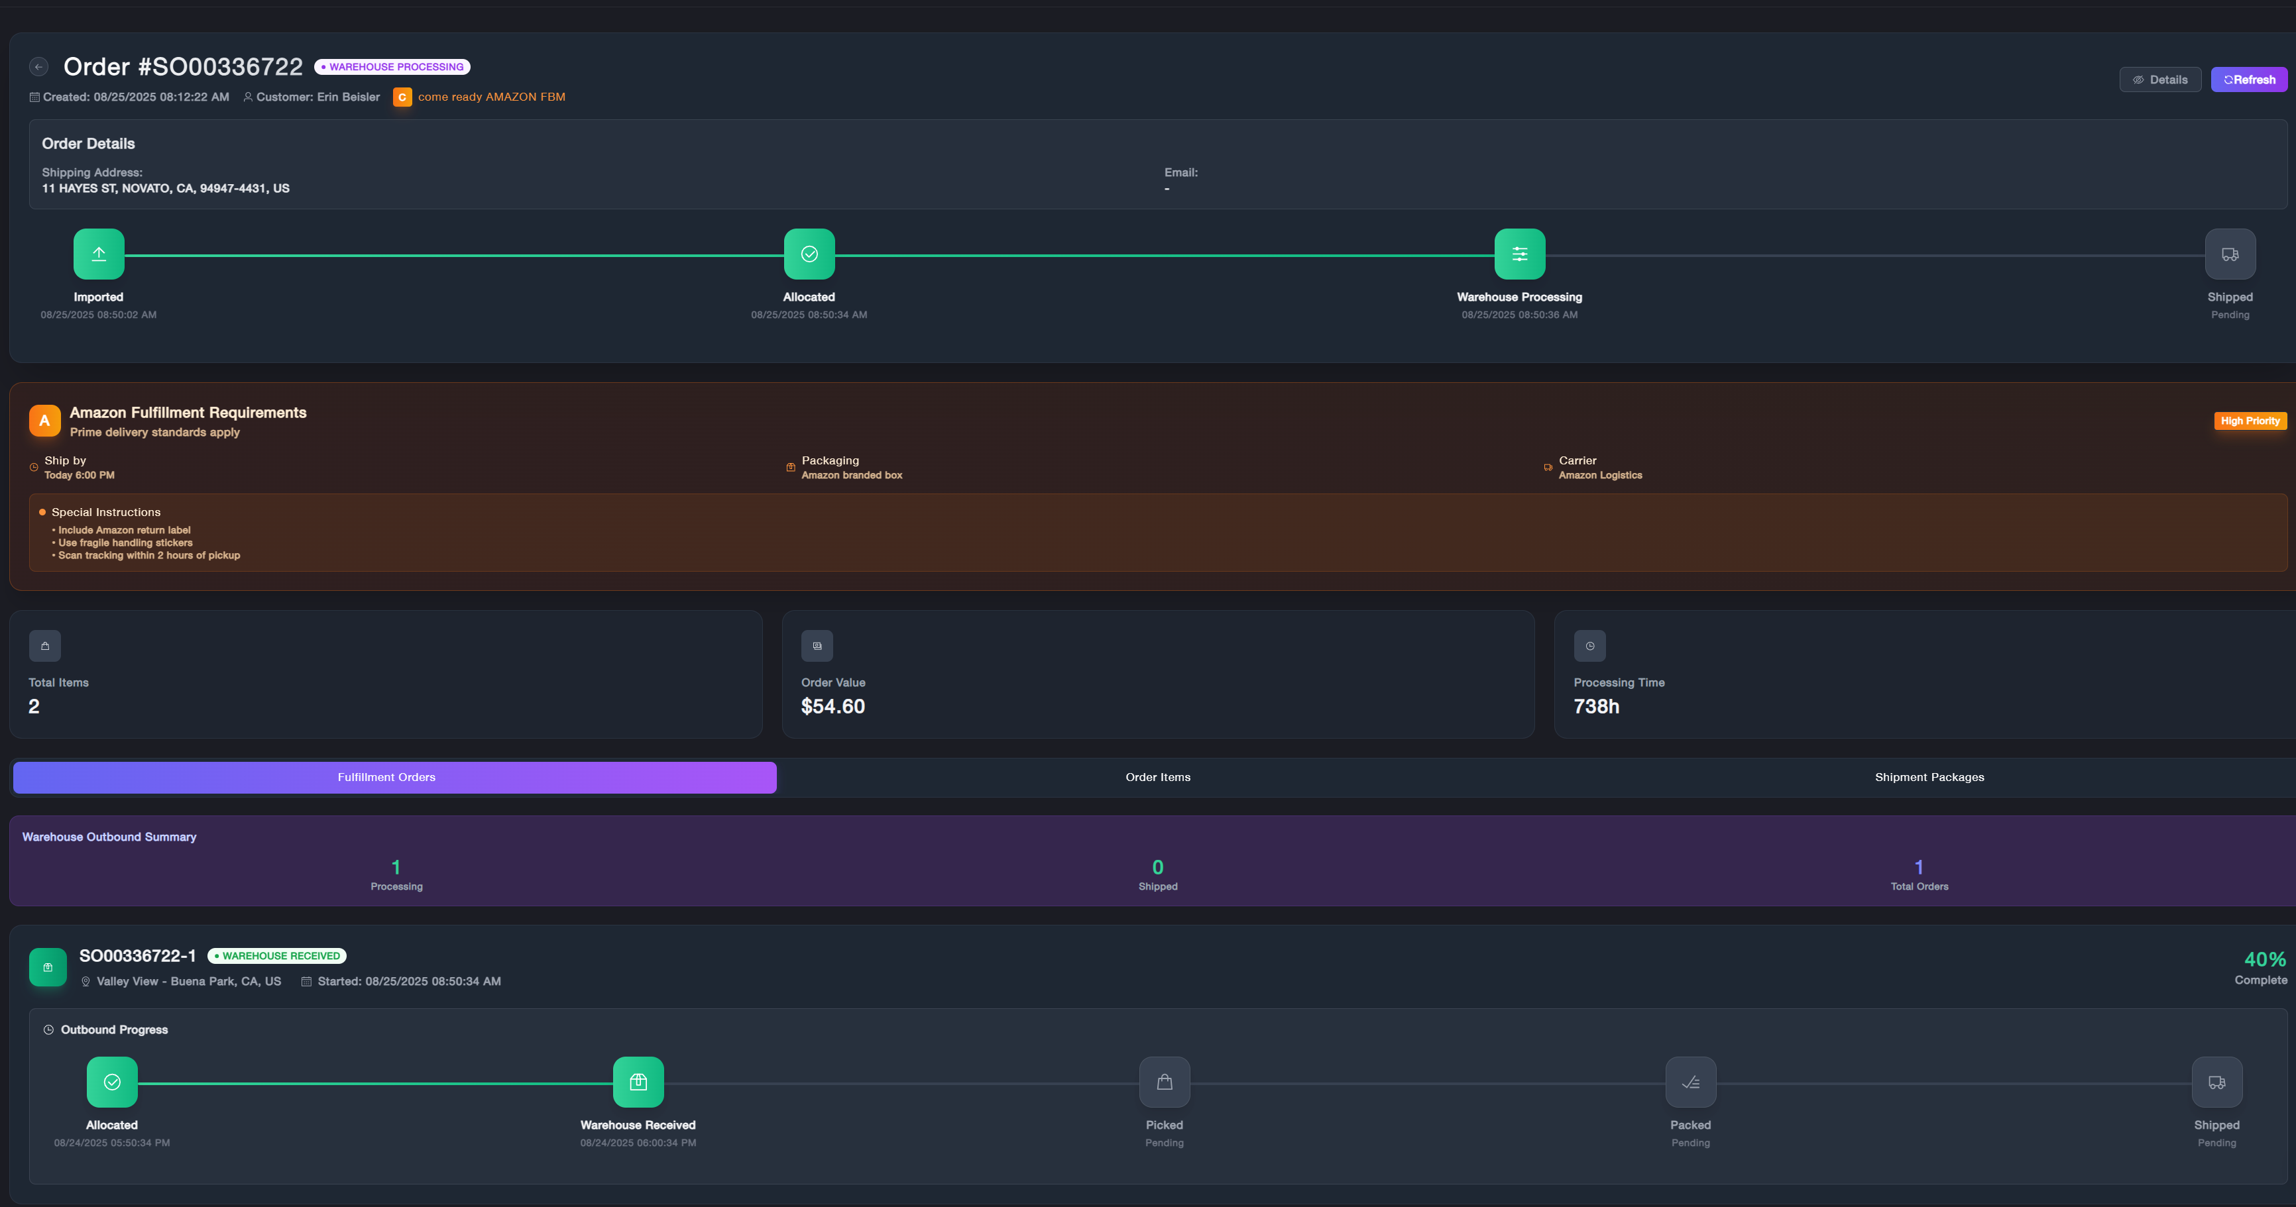Click the Warehouse Processing sliders icon
This screenshot has height=1207, width=2296.
(1519, 254)
